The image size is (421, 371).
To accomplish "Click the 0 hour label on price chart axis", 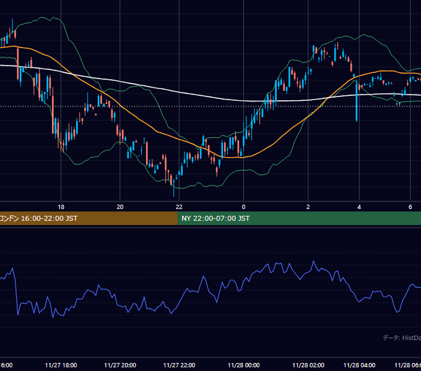I will (x=243, y=207).
